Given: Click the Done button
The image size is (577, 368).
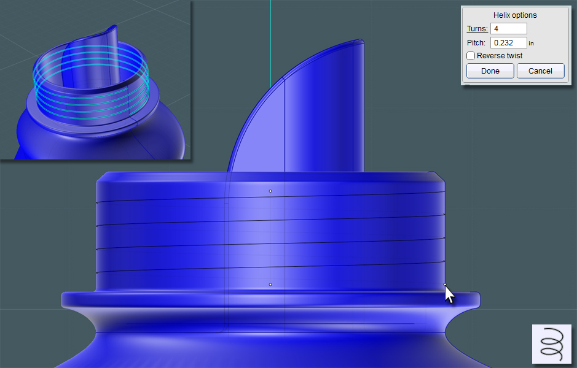Looking at the screenshot, I should [x=490, y=71].
